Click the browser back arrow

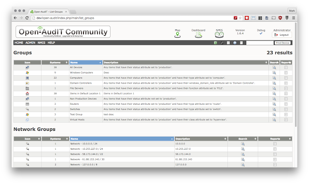[15, 18]
